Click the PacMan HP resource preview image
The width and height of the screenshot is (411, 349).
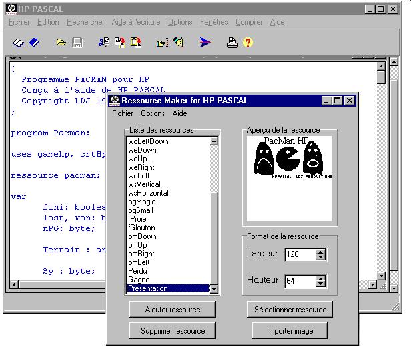coord(290,178)
